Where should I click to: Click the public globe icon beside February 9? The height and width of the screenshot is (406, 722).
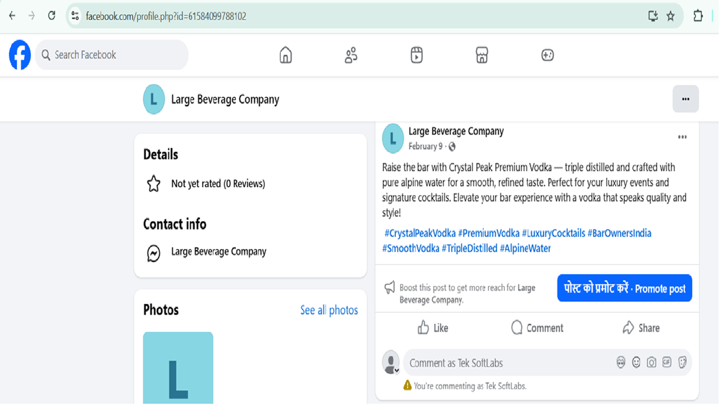(x=452, y=147)
